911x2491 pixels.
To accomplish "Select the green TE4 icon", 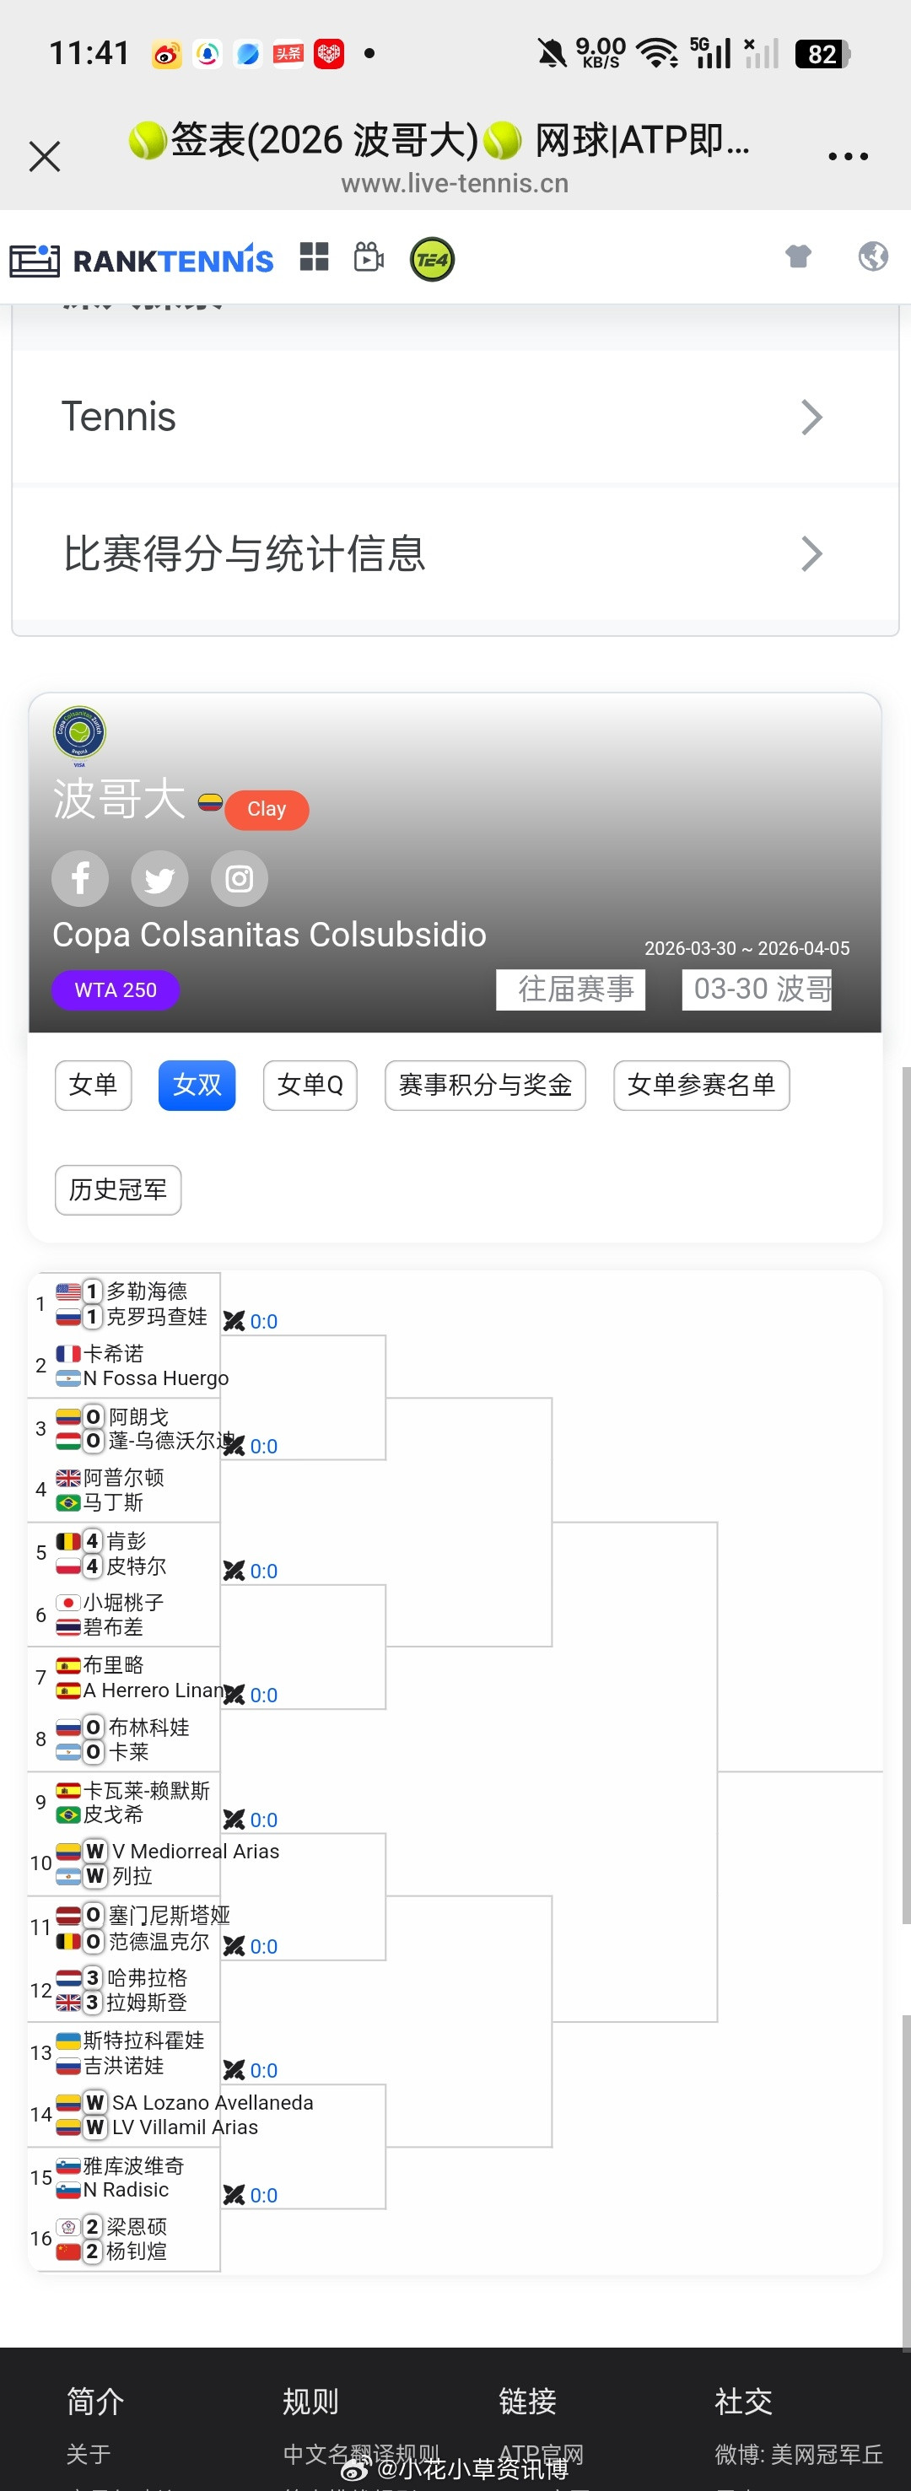I will 431,258.
